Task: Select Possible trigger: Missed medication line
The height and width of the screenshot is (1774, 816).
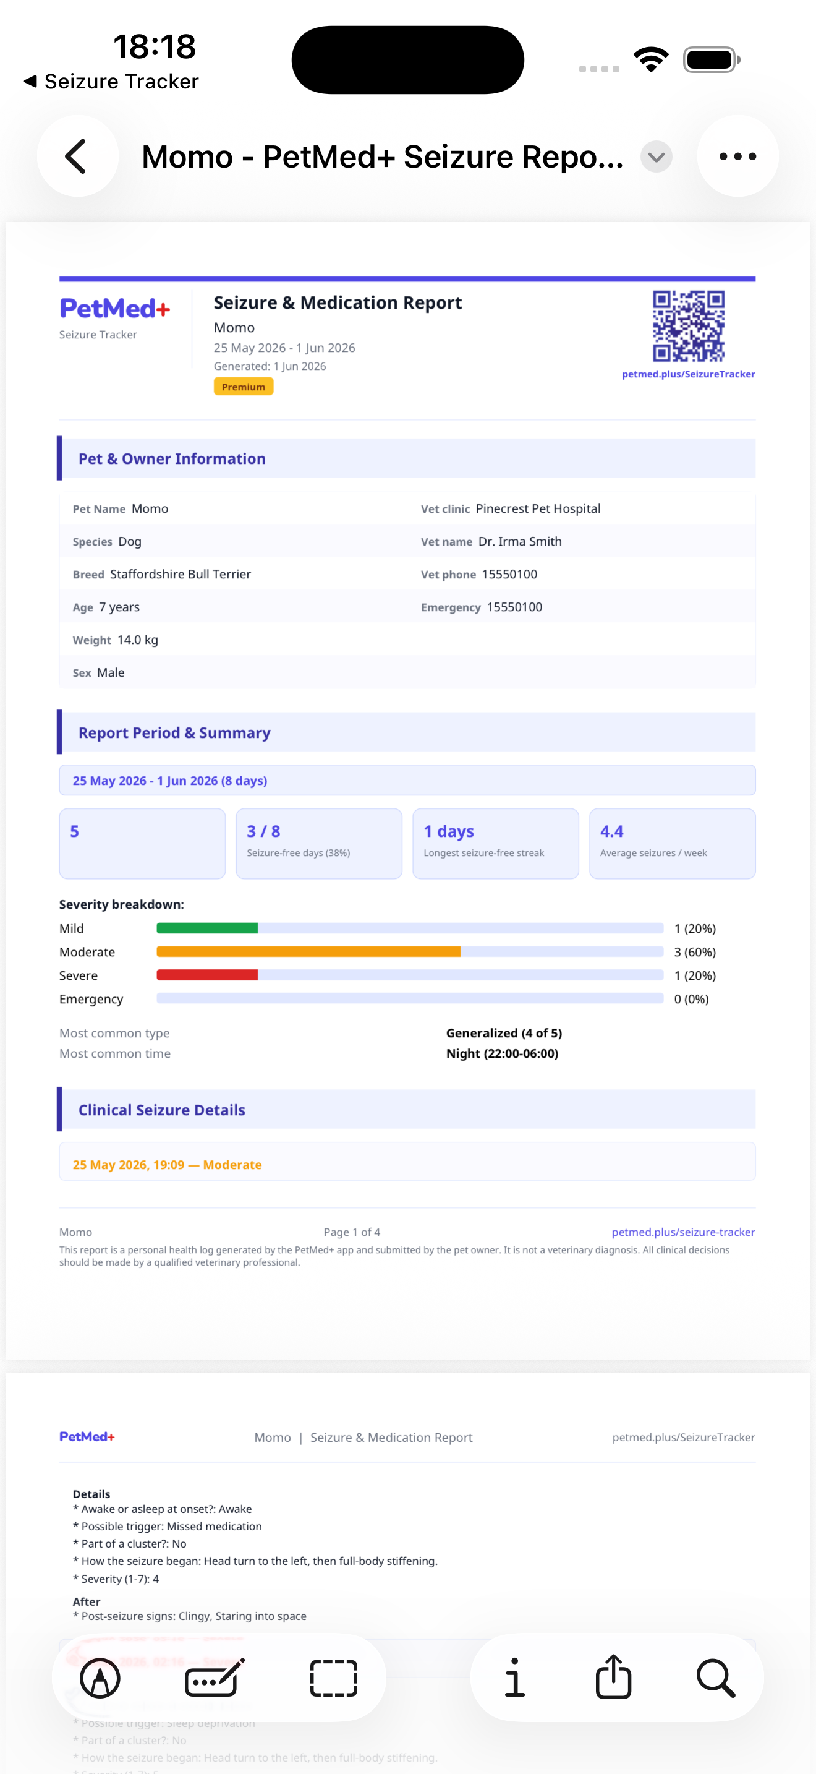Action: pyautogui.click(x=167, y=1526)
